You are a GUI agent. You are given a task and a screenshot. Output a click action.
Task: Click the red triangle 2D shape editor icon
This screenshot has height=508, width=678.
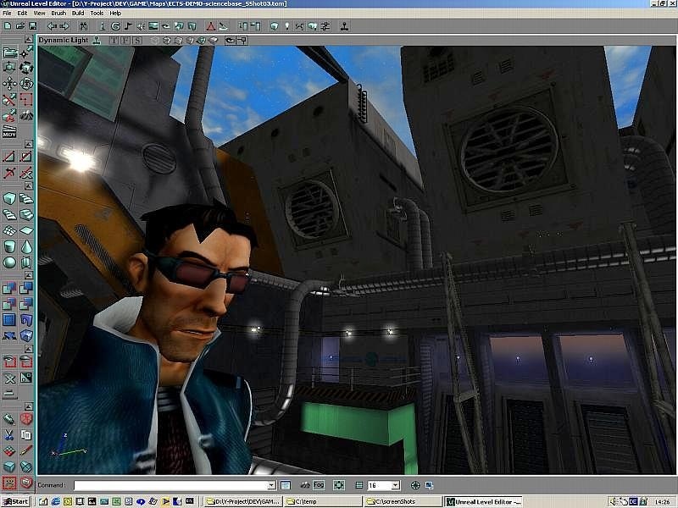click(x=210, y=26)
